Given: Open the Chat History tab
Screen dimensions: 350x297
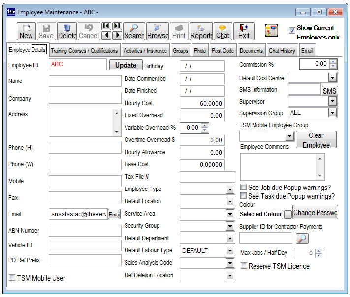Looking at the screenshot, I should [282, 50].
